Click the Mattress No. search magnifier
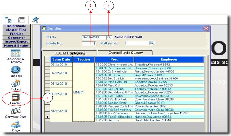The image size is (231, 136). [152, 43]
